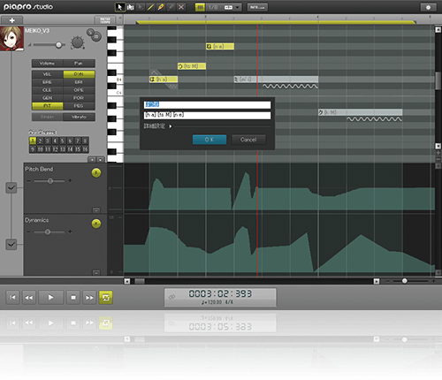Click the Play transport button
The height and width of the screenshot is (380, 442).
tap(50, 298)
